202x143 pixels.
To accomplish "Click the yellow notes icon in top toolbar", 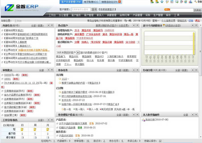I will pos(167,2).
